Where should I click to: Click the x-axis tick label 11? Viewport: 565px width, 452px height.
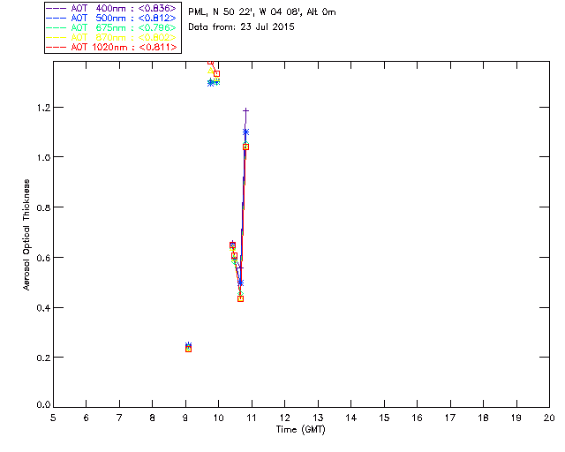point(252,418)
